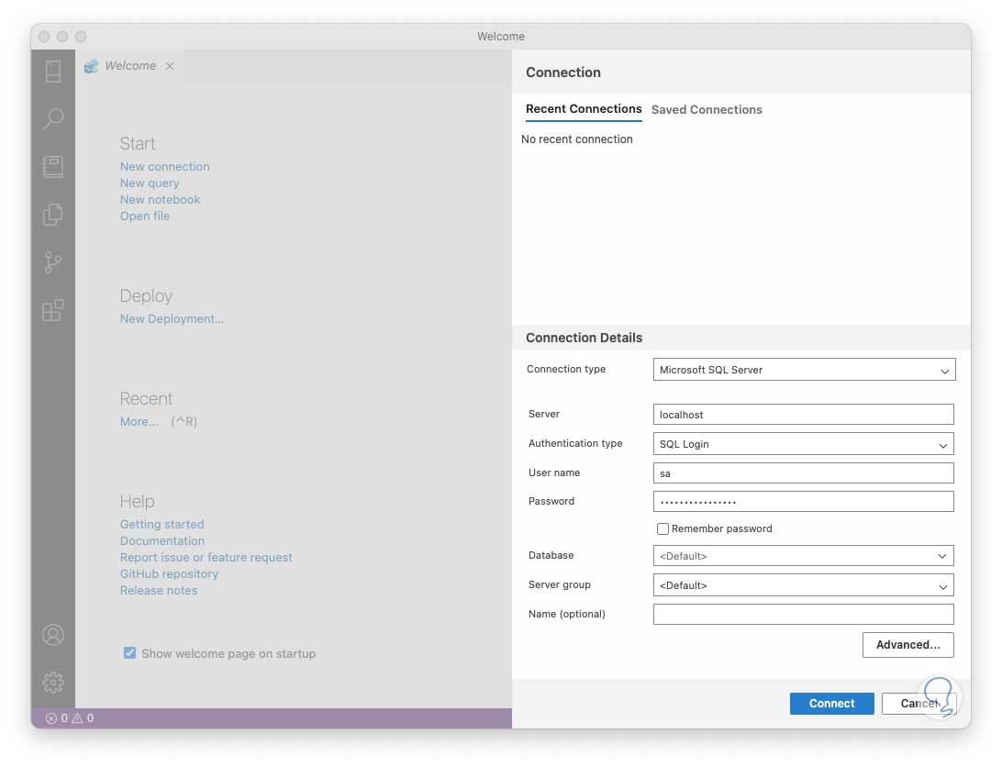Expand the Server group dropdown
Viewport: 1002px width, 767px height.
(x=804, y=584)
